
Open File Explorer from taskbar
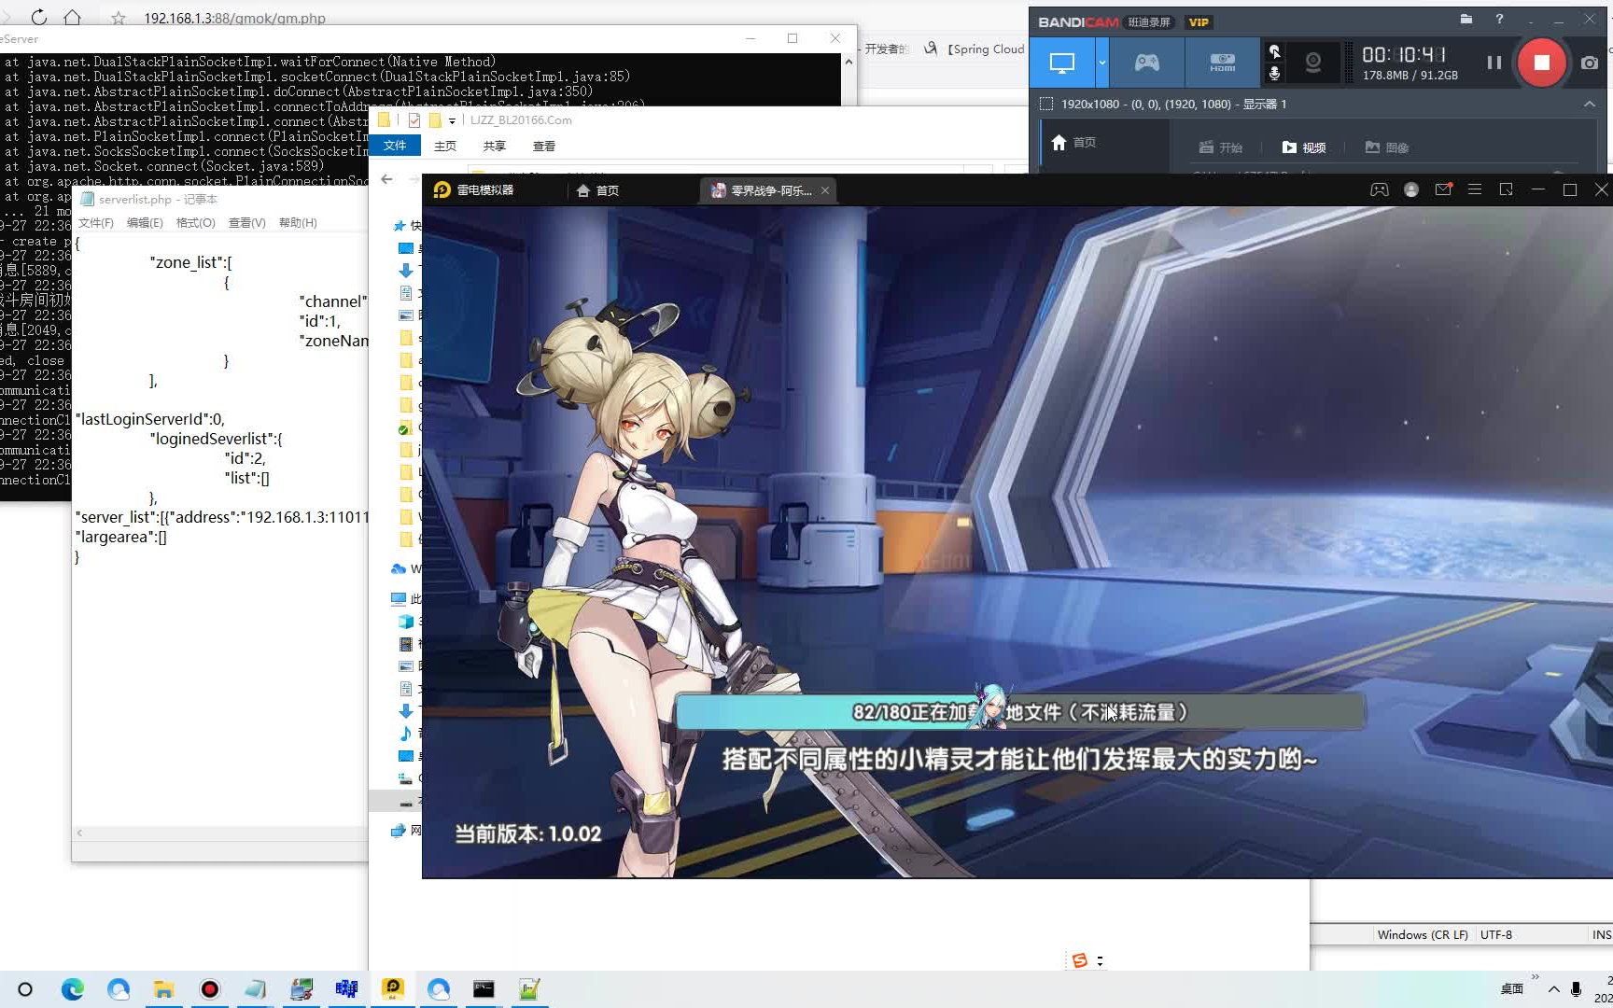pos(164,989)
